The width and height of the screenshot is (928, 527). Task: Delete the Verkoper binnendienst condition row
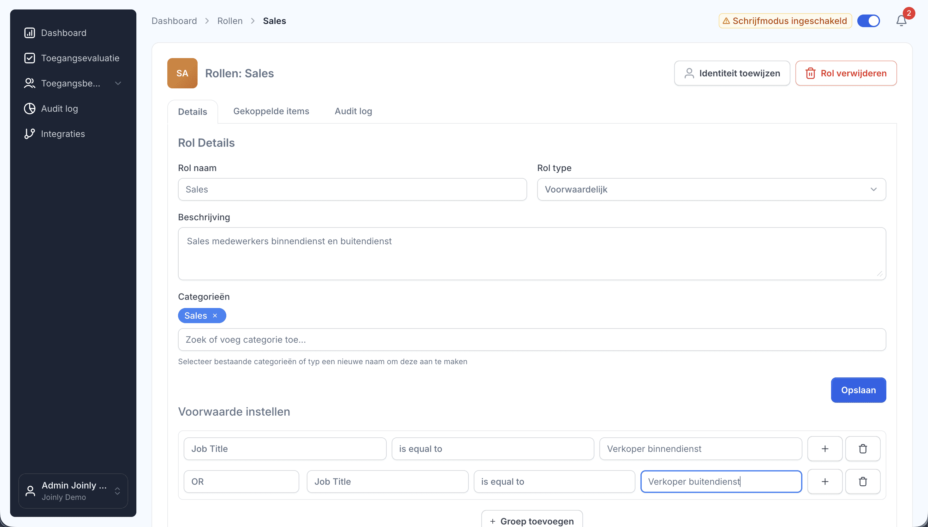[x=862, y=449]
